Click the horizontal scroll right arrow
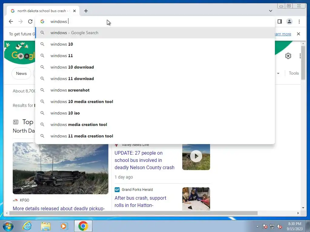Viewport: 310px width, 232px height. click(298, 213)
